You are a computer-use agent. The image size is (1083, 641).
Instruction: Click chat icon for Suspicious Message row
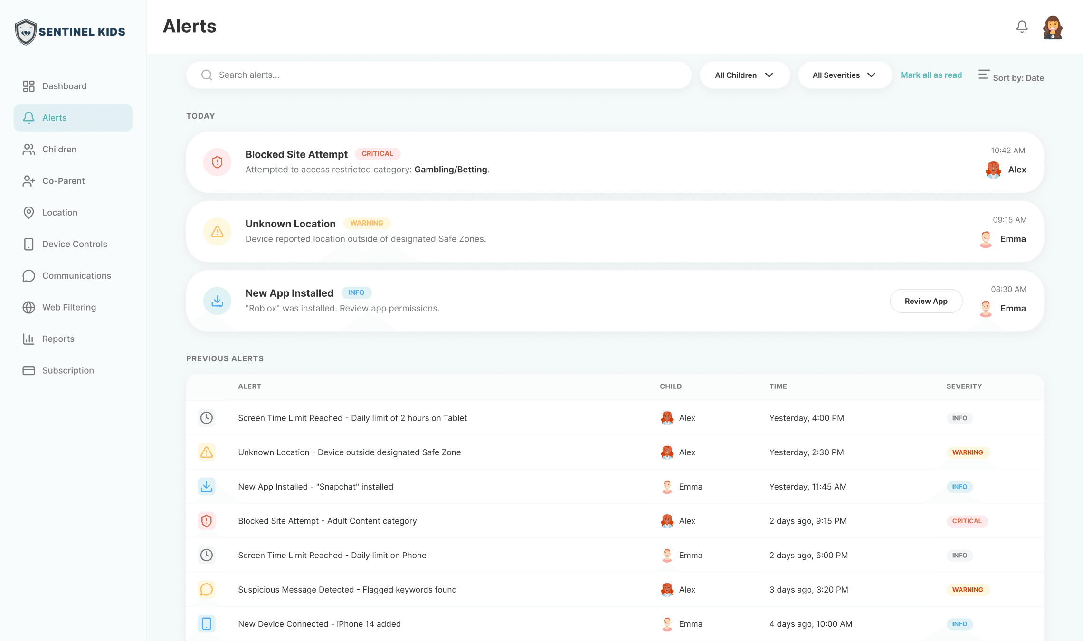207,590
